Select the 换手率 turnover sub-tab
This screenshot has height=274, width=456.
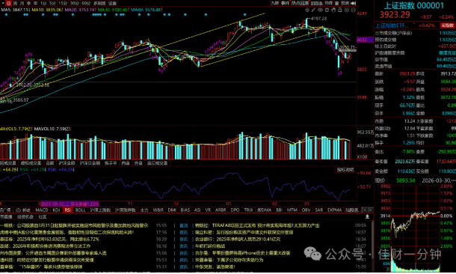(x=111, y=163)
